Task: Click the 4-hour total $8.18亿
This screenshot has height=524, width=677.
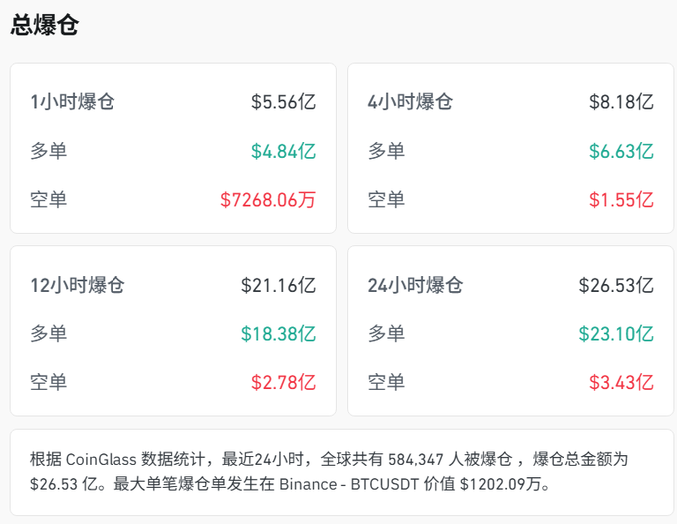Action: pyautogui.click(x=621, y=101)
